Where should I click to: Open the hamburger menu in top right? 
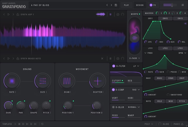pos(183,5)
